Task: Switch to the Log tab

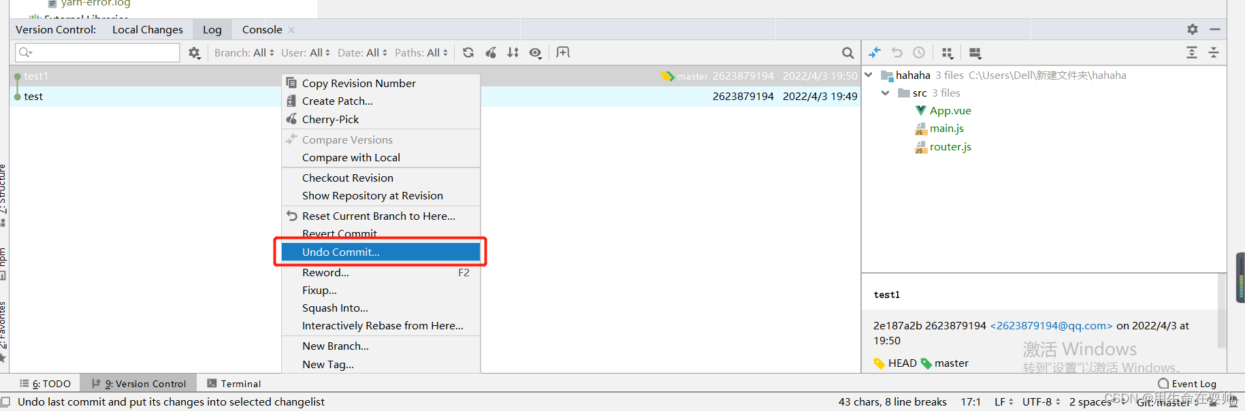Action: click(212, 29)
